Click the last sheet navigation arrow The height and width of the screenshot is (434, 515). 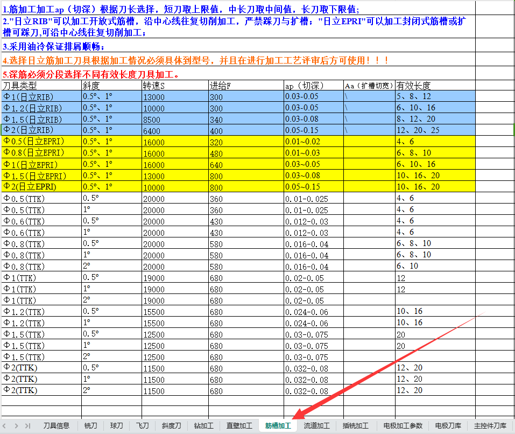pyautogui.click(x=28, y=426)
